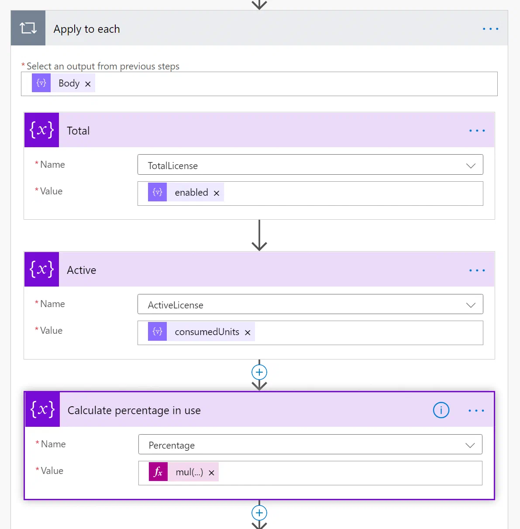Click the Active value input field

coord(310,333)
